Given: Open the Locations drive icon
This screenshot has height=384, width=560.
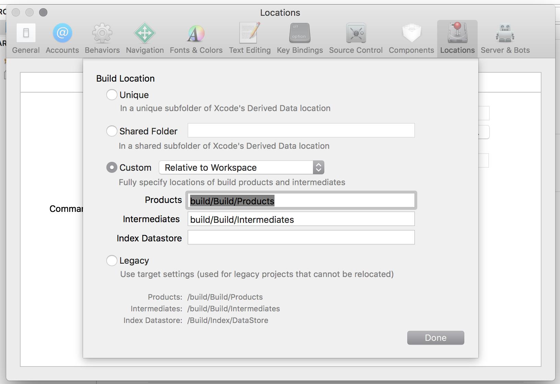Looking at the screenshot, I should pos(457,33).
